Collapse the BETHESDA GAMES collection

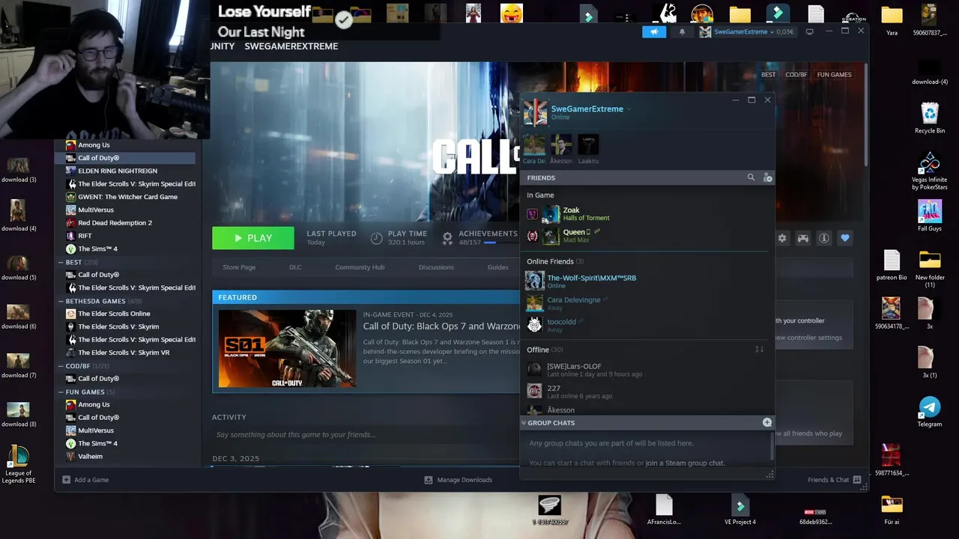[60, 301]
